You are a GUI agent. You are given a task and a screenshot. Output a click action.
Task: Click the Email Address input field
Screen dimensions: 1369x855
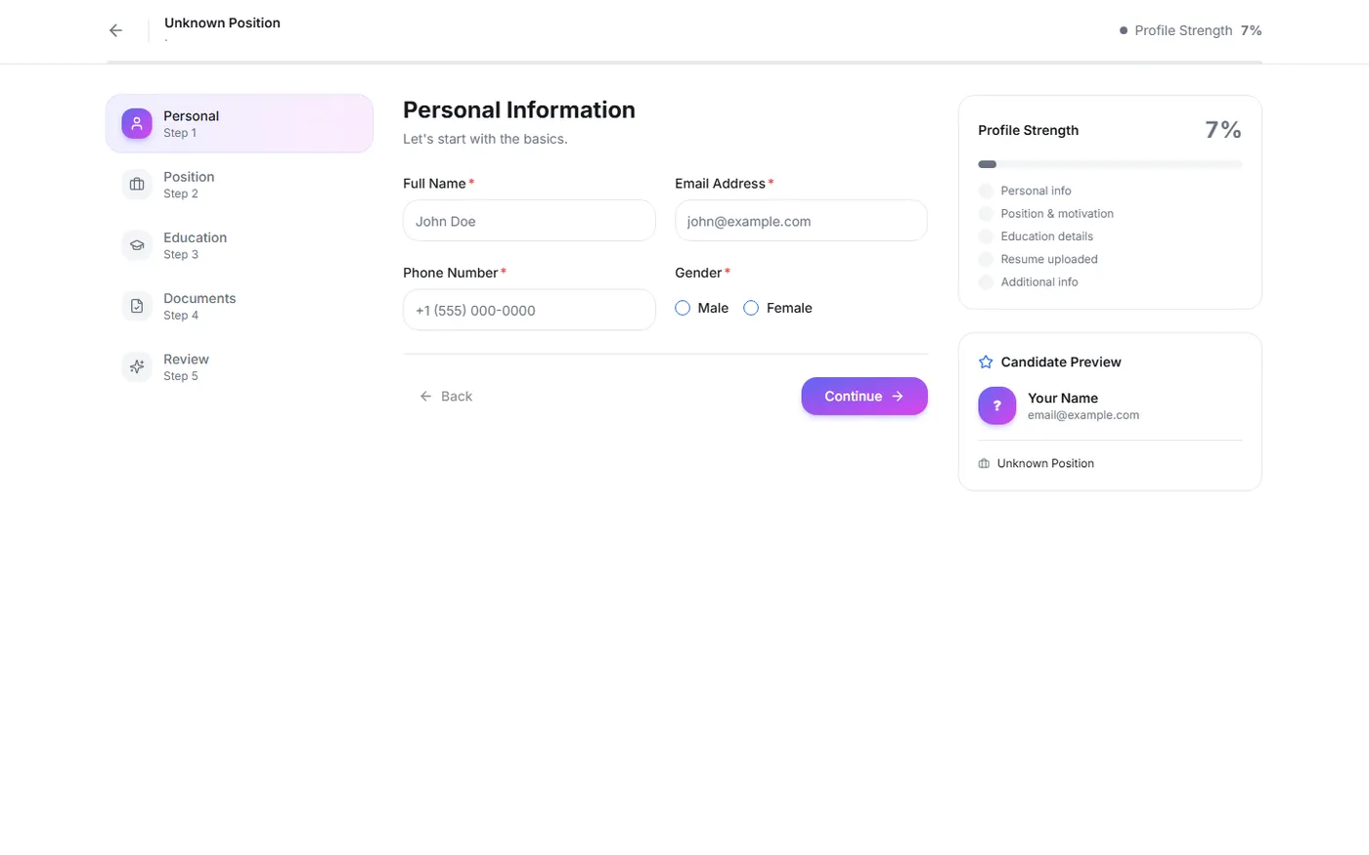tap(801, 221)
